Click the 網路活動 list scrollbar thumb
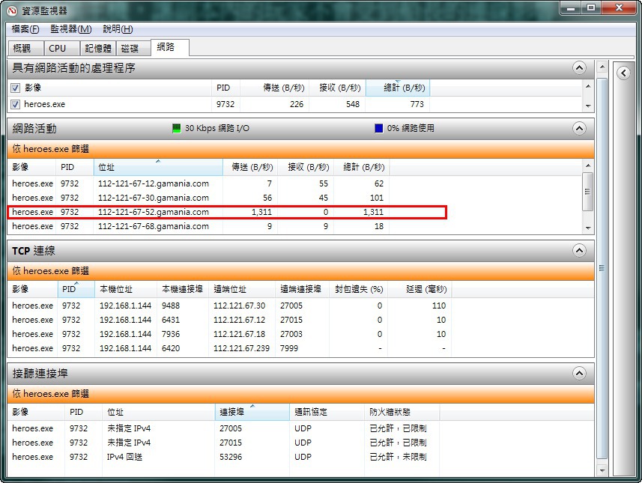Viewport: 642px width, 483px height. coord(587,192)
